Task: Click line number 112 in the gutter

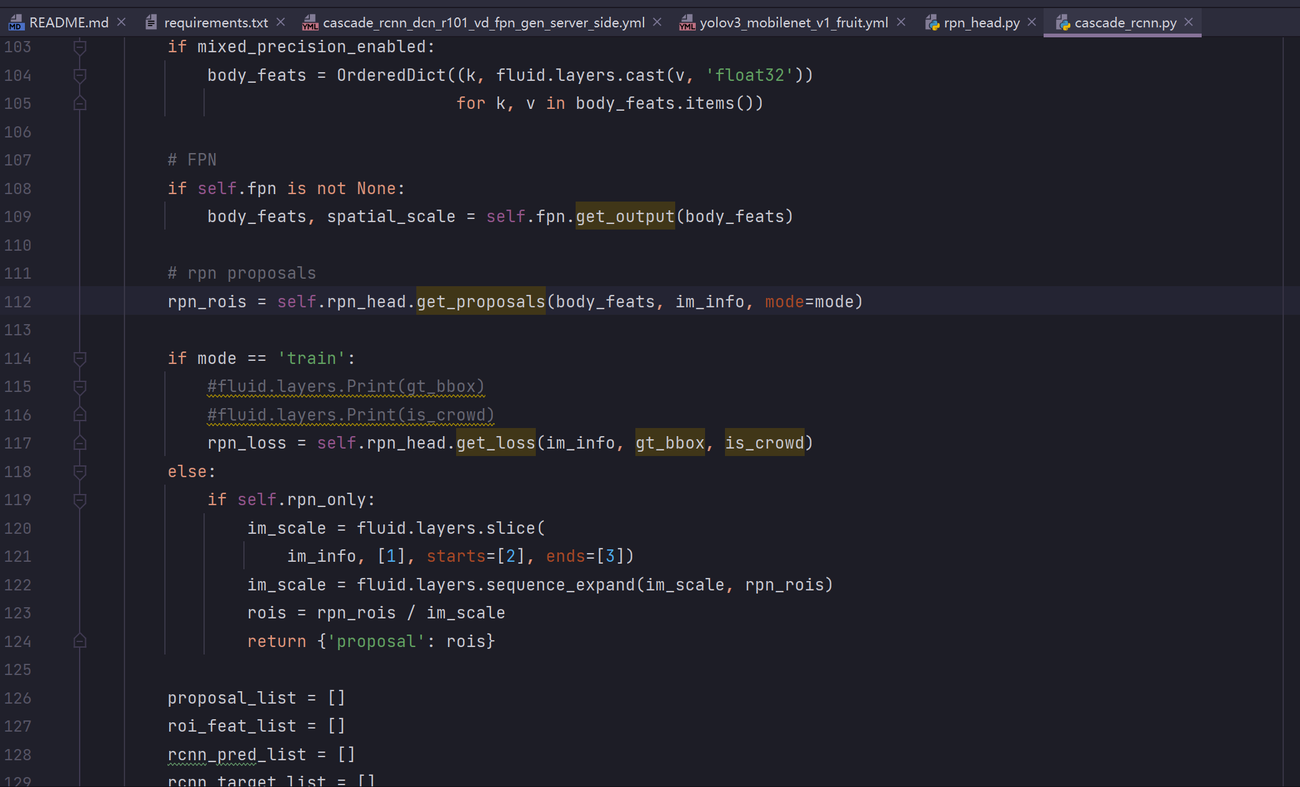Action: tap(17, 302)
